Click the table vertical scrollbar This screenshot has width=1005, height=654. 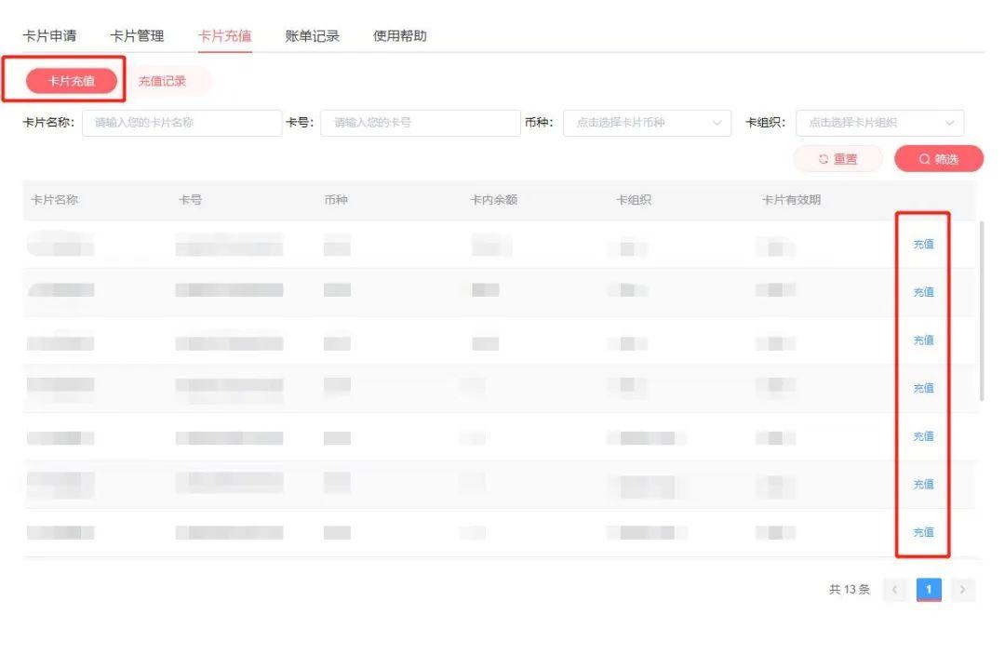coord(982,312)
